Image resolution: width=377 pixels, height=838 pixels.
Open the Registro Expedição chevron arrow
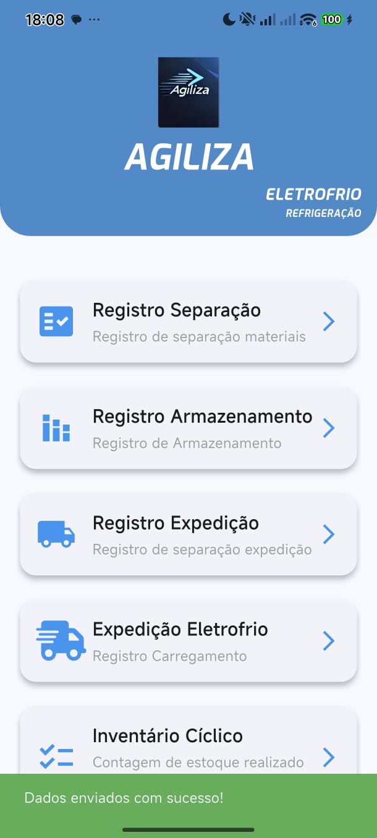tap(328, 534)
